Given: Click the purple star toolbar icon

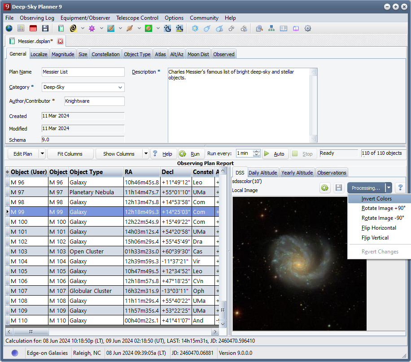Looking at the screenshot, I should coord(92,28).
